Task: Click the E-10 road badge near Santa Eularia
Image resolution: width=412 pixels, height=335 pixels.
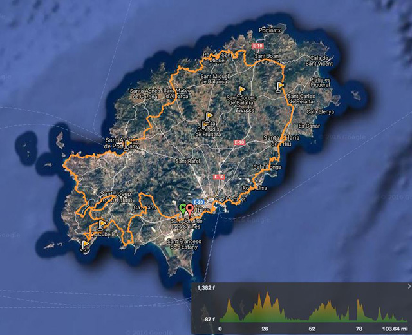Action: pos(239,142)
